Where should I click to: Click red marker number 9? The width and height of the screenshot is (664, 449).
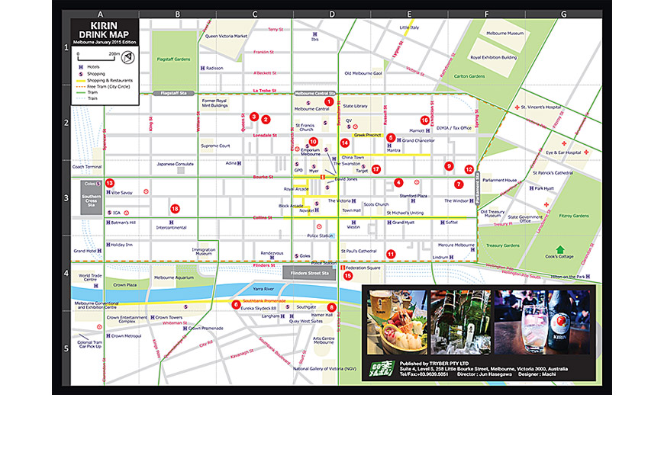(x=449, y=166)
